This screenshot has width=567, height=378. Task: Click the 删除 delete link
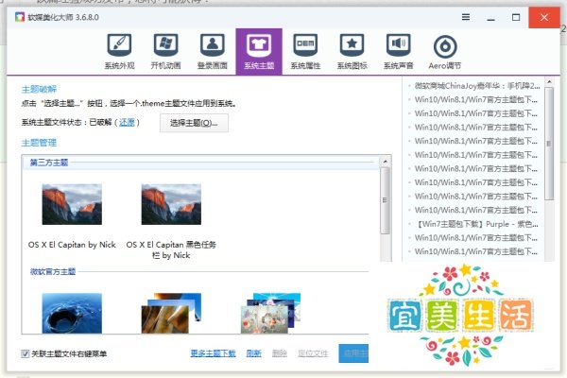pyautogui.click(x=280, y=353)
